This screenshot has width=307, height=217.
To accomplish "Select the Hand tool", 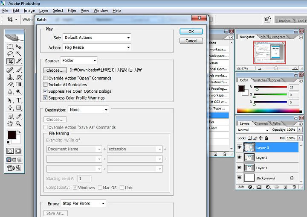I will 10,123.
